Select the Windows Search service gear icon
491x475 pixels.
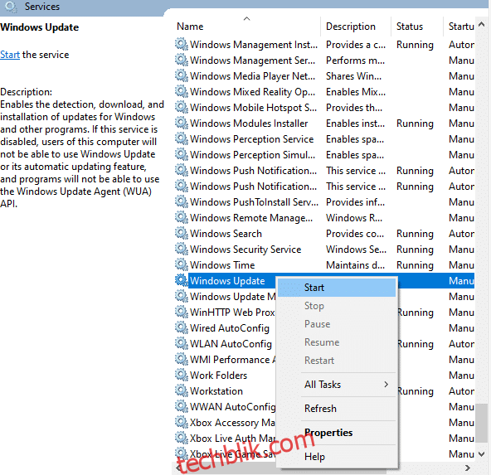[182, 233]
